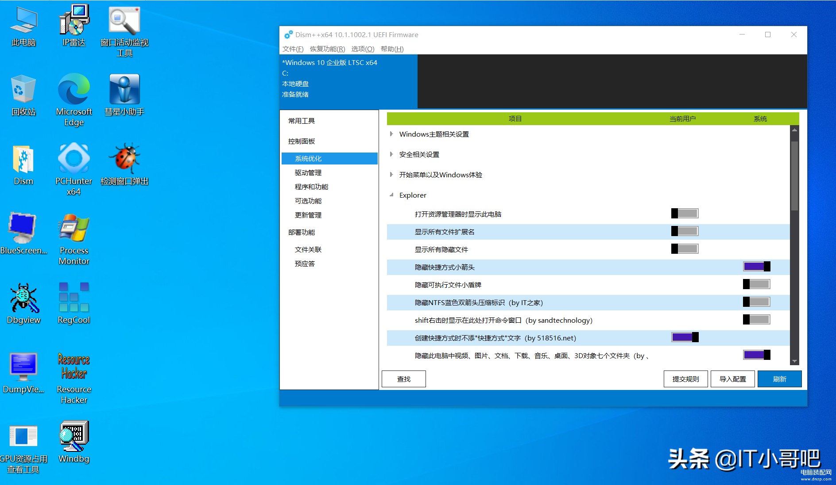Screen dimensions: 836x485
Task: Click the 系统 column header
Action: point(760,119)
